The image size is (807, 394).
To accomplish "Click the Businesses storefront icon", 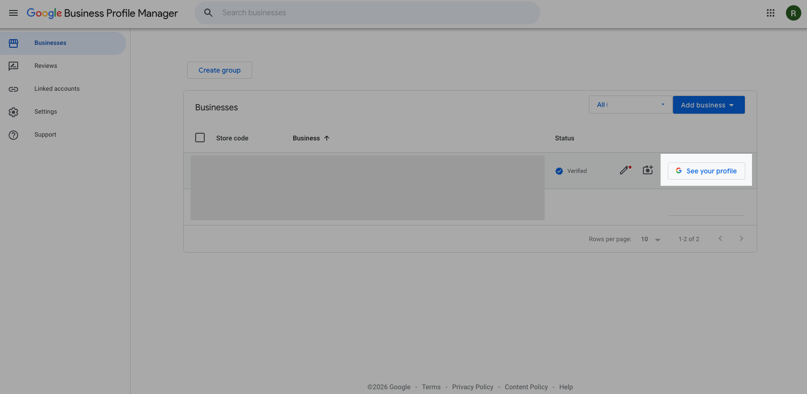I will (x=13, y=43).
